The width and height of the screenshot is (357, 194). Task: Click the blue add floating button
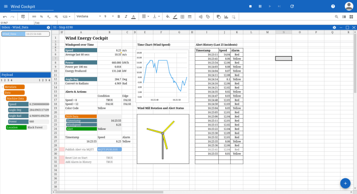(x=345, y=183)
